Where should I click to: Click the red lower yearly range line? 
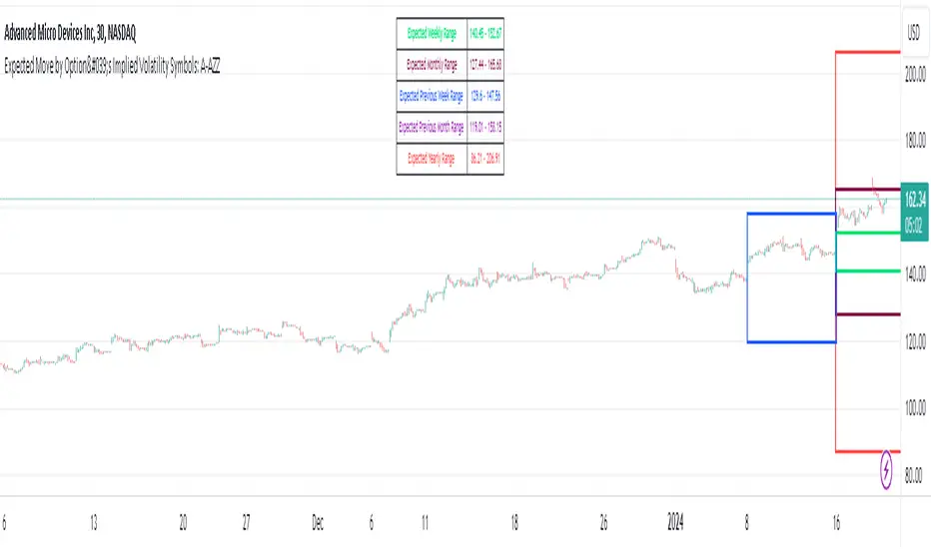(867, 452)
